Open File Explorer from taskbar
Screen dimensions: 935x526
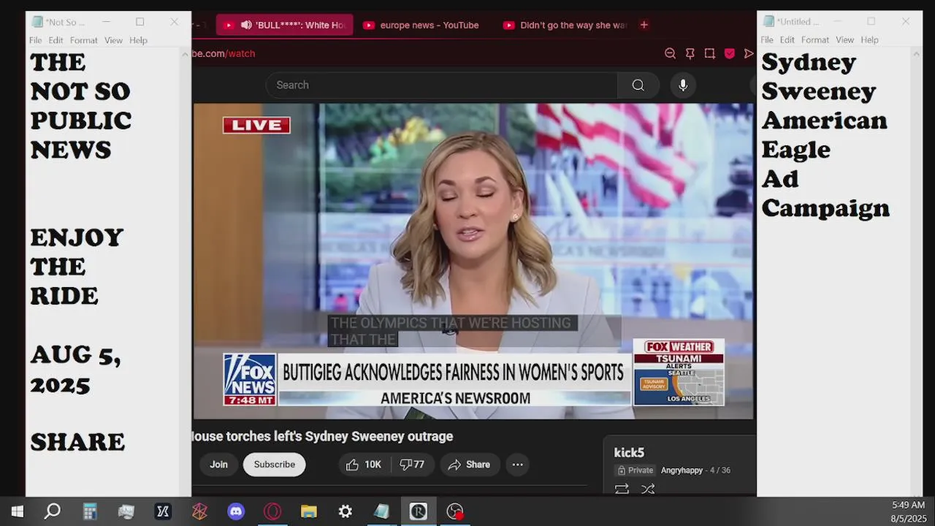309,511
